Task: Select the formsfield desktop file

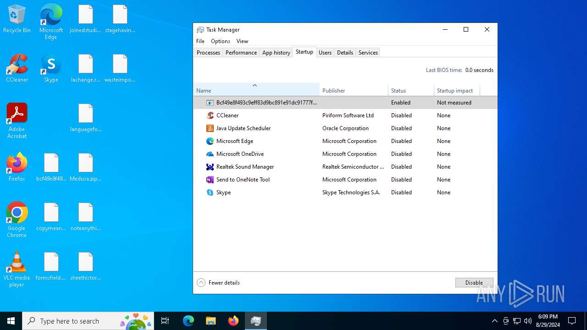Action: [x=51, y=266]
